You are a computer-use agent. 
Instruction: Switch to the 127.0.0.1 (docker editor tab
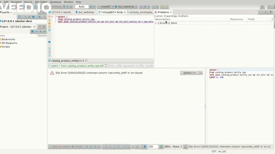(x=60, y=12)
